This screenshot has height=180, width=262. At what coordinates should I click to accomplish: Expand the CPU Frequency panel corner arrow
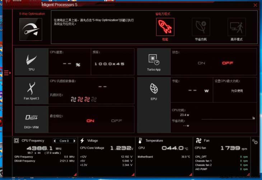[75, 174]
